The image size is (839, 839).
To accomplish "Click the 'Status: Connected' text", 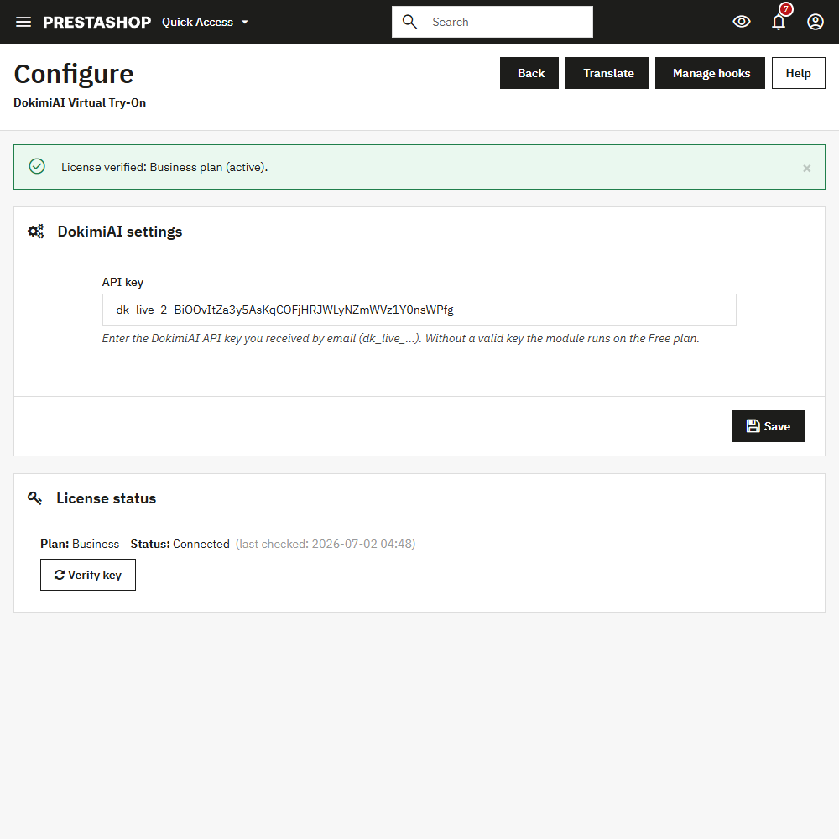I will click(180, 545).
